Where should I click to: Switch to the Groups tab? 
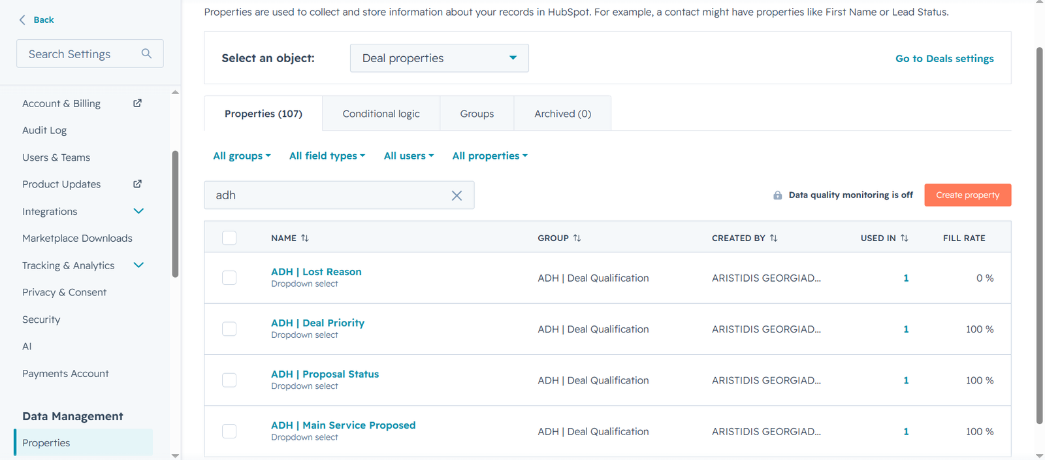point(477,114)
